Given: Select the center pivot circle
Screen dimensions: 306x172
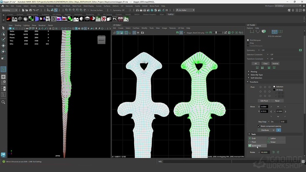Looking at the screenshot, I should click(265, 91).
